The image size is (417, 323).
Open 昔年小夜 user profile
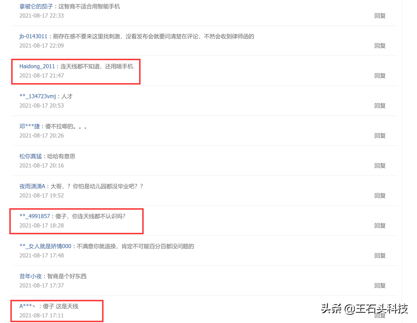(30, 277)
